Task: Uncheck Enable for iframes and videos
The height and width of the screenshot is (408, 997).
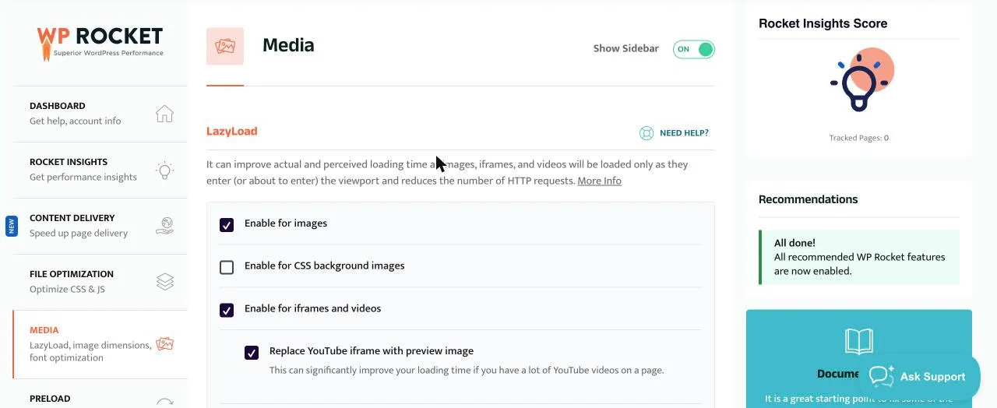Action: (227, 310)
